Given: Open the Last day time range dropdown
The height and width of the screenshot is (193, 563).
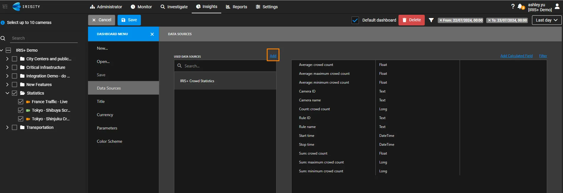Looking at the screenshot, I should tap(546, 20).
